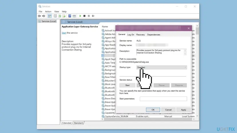Click gear icon beside BitLocker service
Image resolution: width=237 pixels, height=133 pixels.
(103, 81)
